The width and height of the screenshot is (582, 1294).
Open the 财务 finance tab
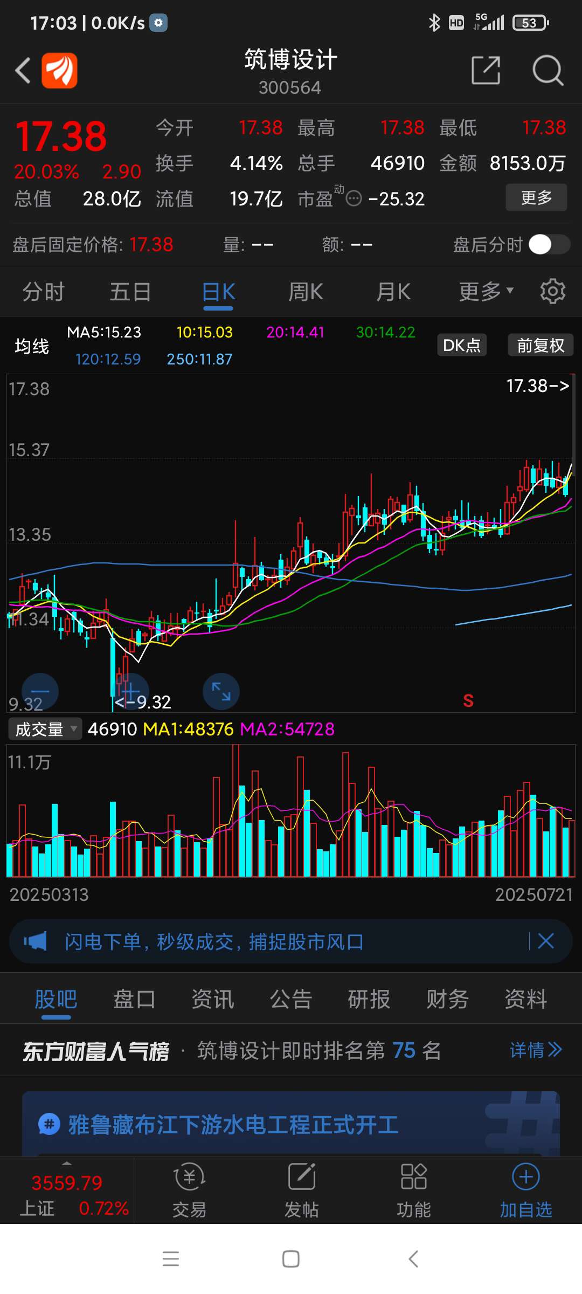coord(447,999)
